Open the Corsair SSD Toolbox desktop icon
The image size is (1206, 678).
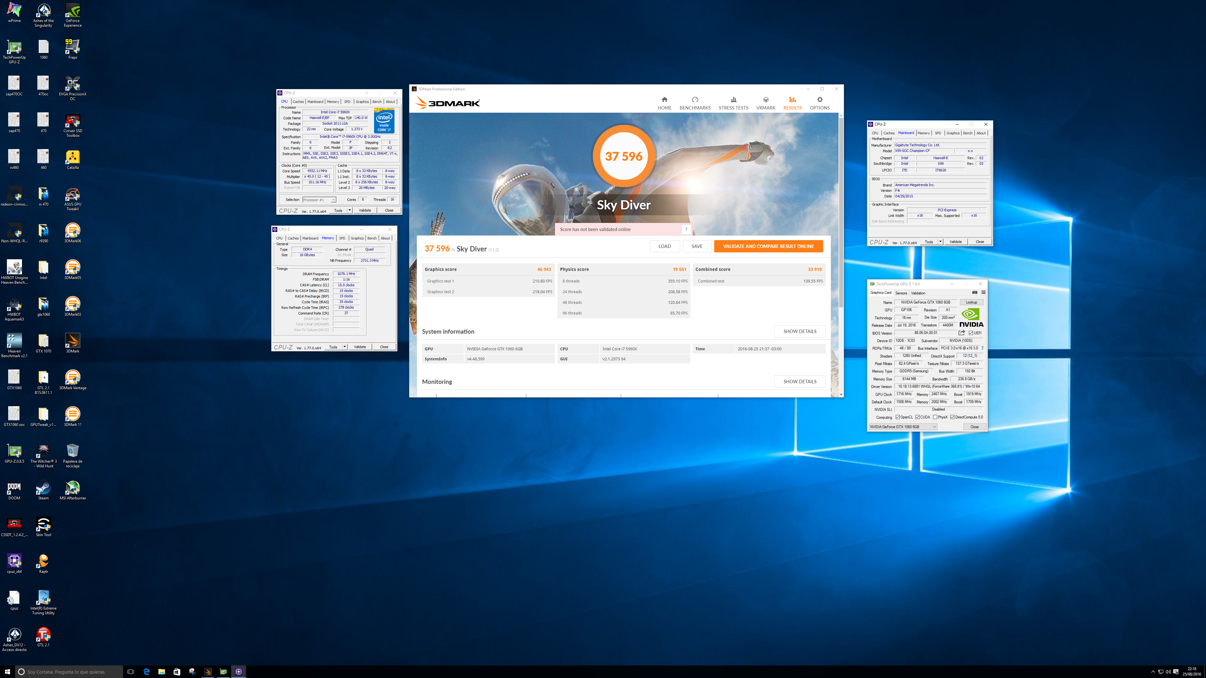click(73, 126)
